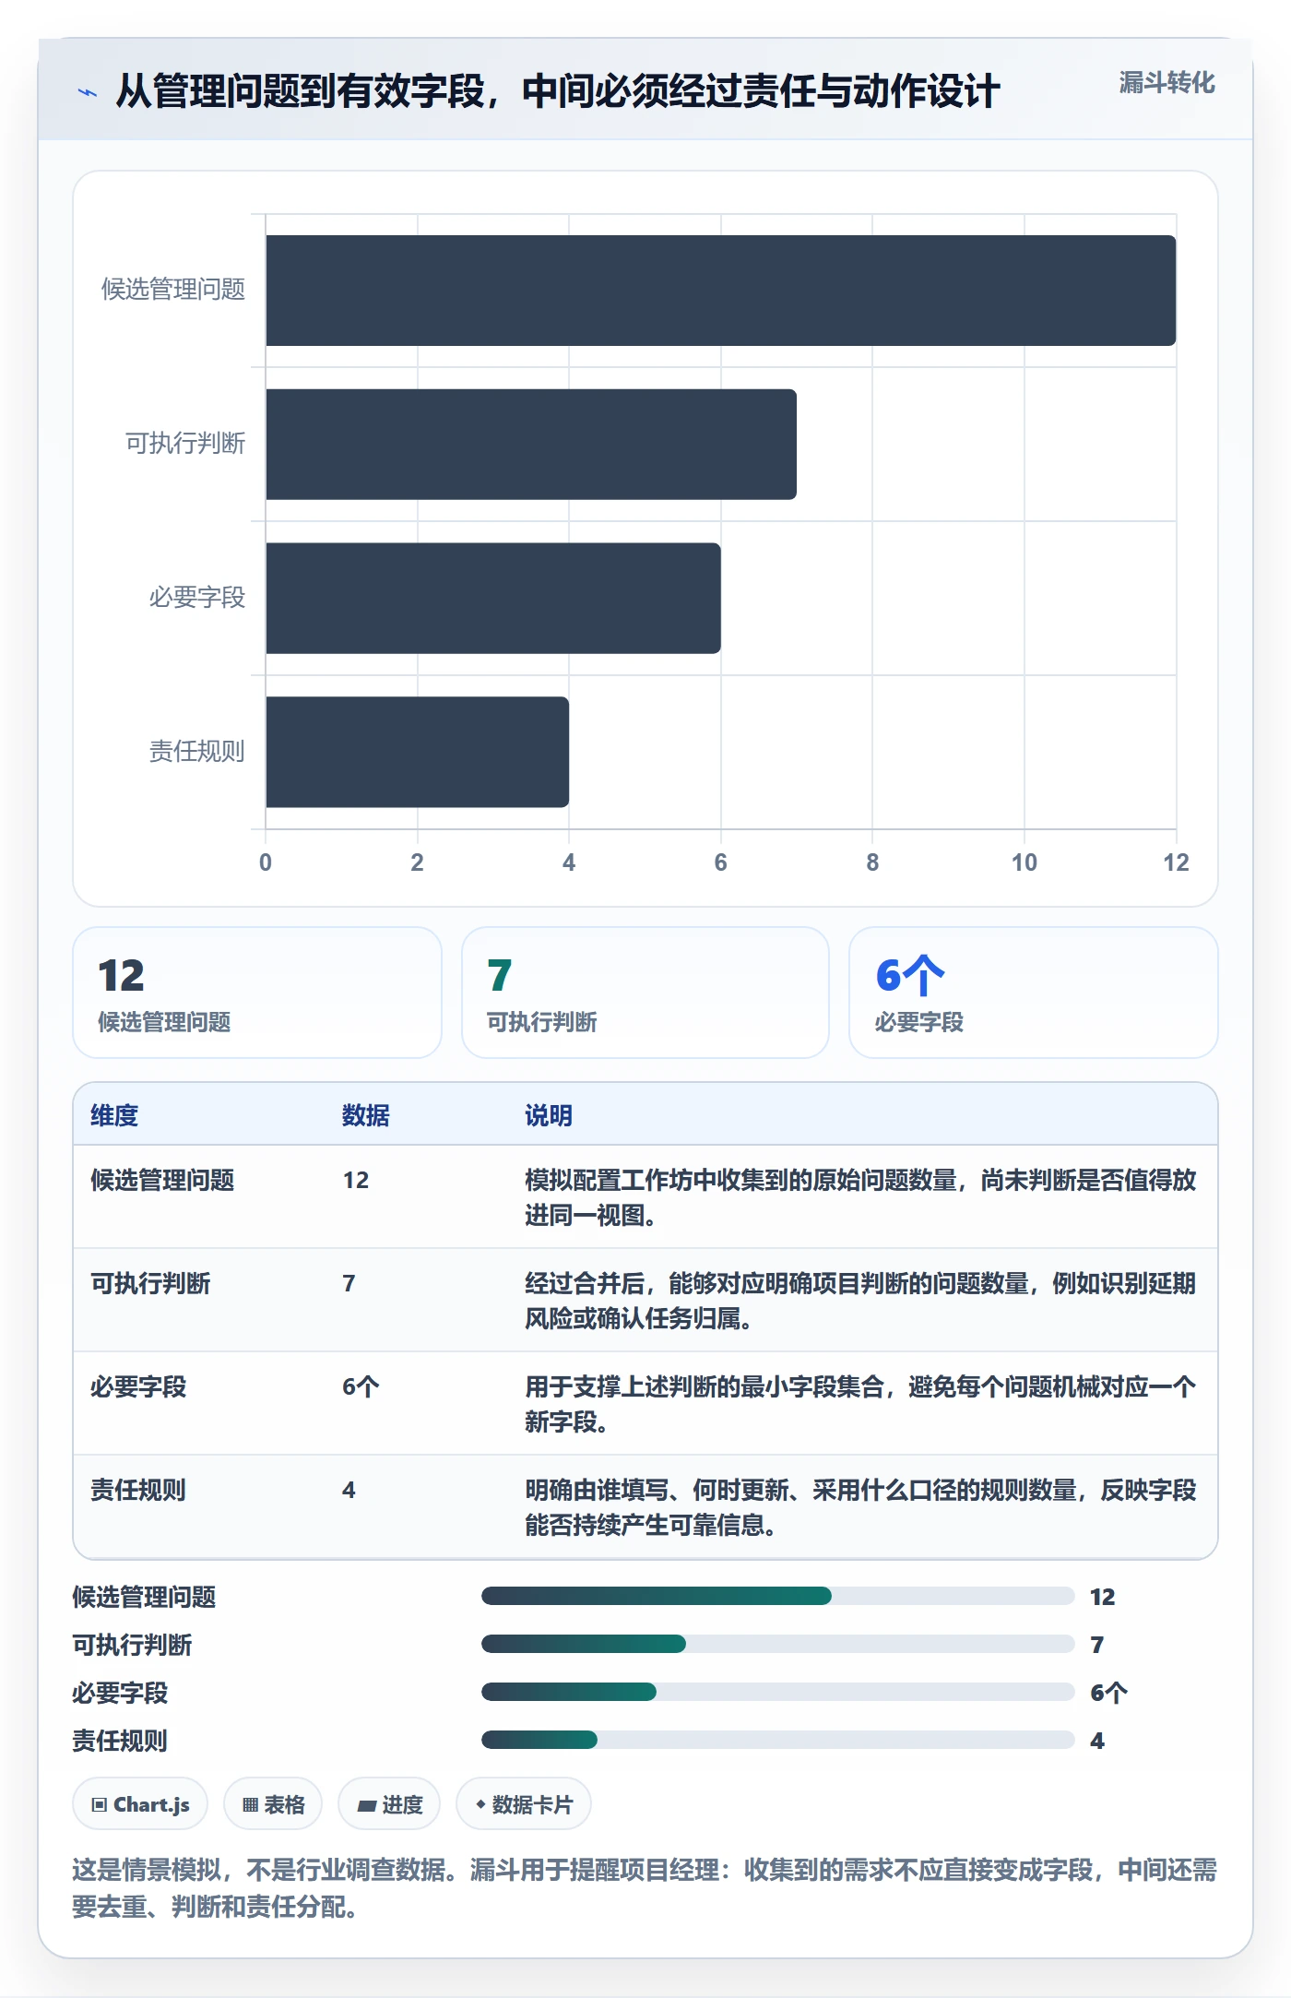Click the footnote starting with 这是情景模拟
This screenshot has height=1998, width=1291.
[x=645, y=1887]
